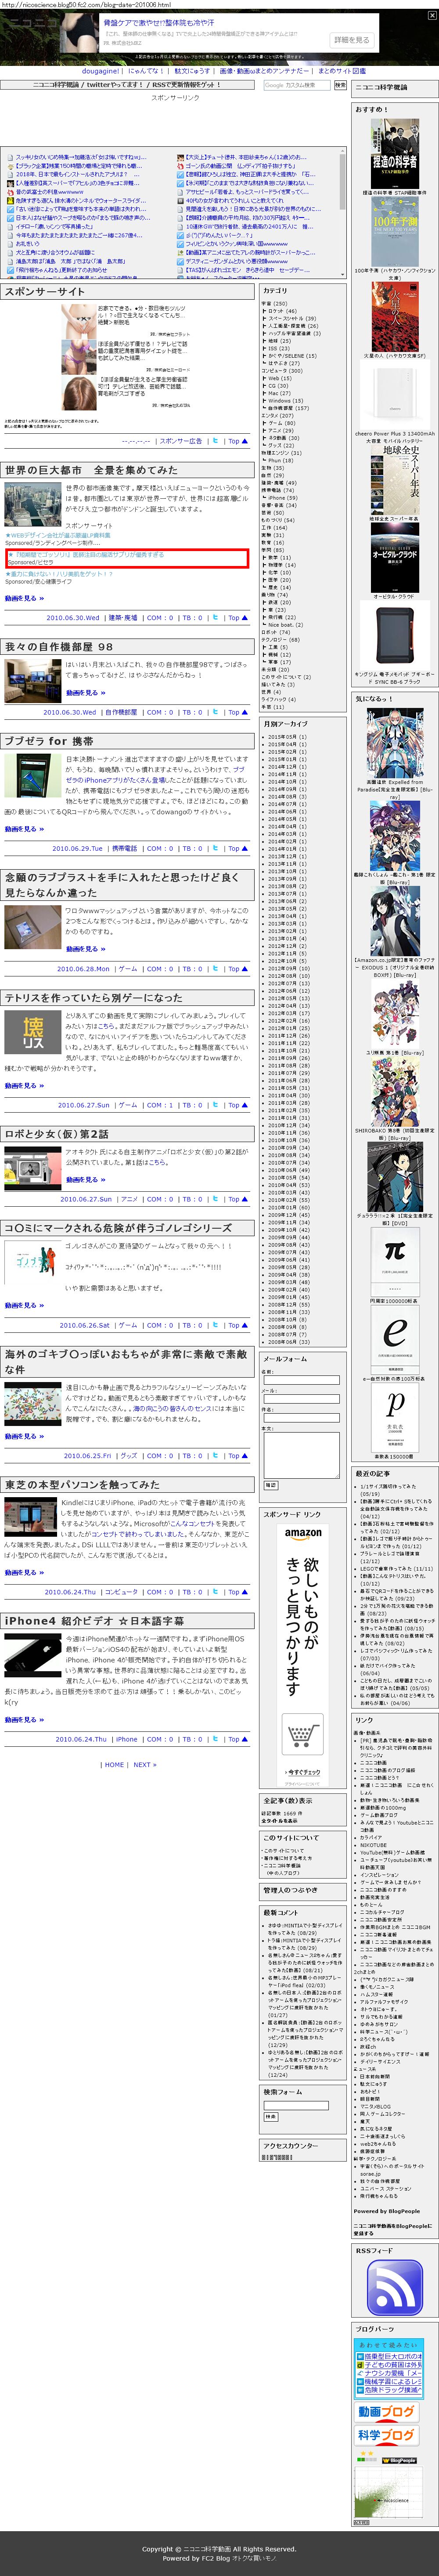Click 動画ブログ ranking banner
Screen dimensions: 439x2576
click(387, 2411)
